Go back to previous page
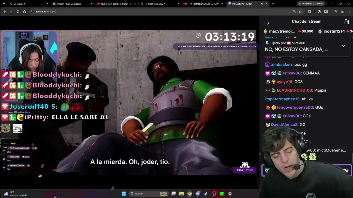The image size is (353, 198). pos(4,12)
